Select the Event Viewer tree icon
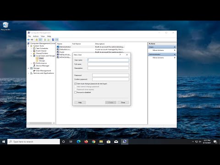 coord(34,51)
